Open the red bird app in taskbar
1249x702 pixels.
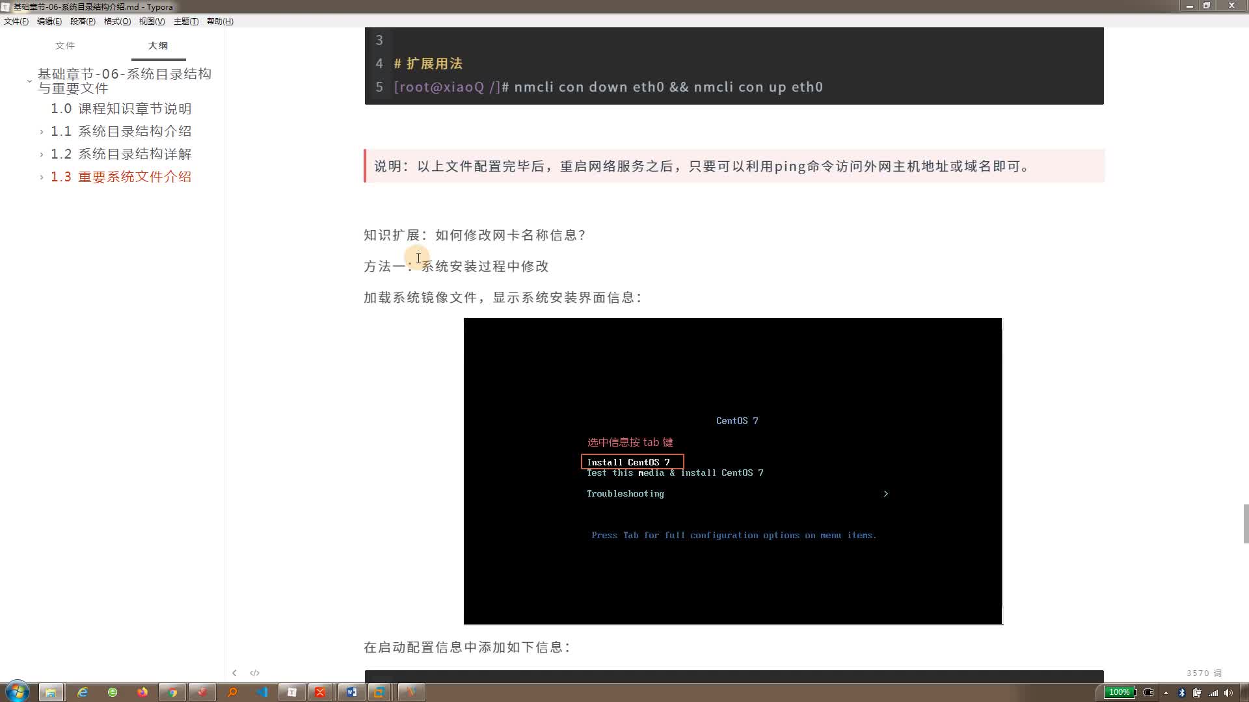pyautogui.click(x=202, y=692)
